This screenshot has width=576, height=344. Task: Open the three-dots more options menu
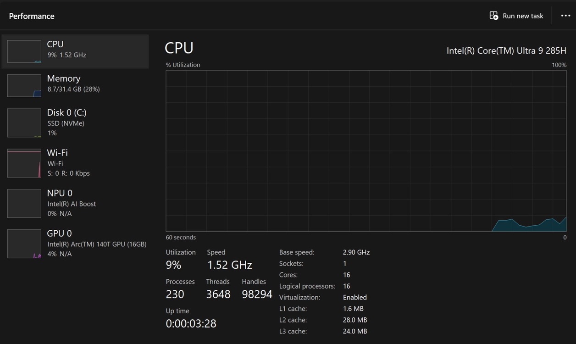point(565,16)
